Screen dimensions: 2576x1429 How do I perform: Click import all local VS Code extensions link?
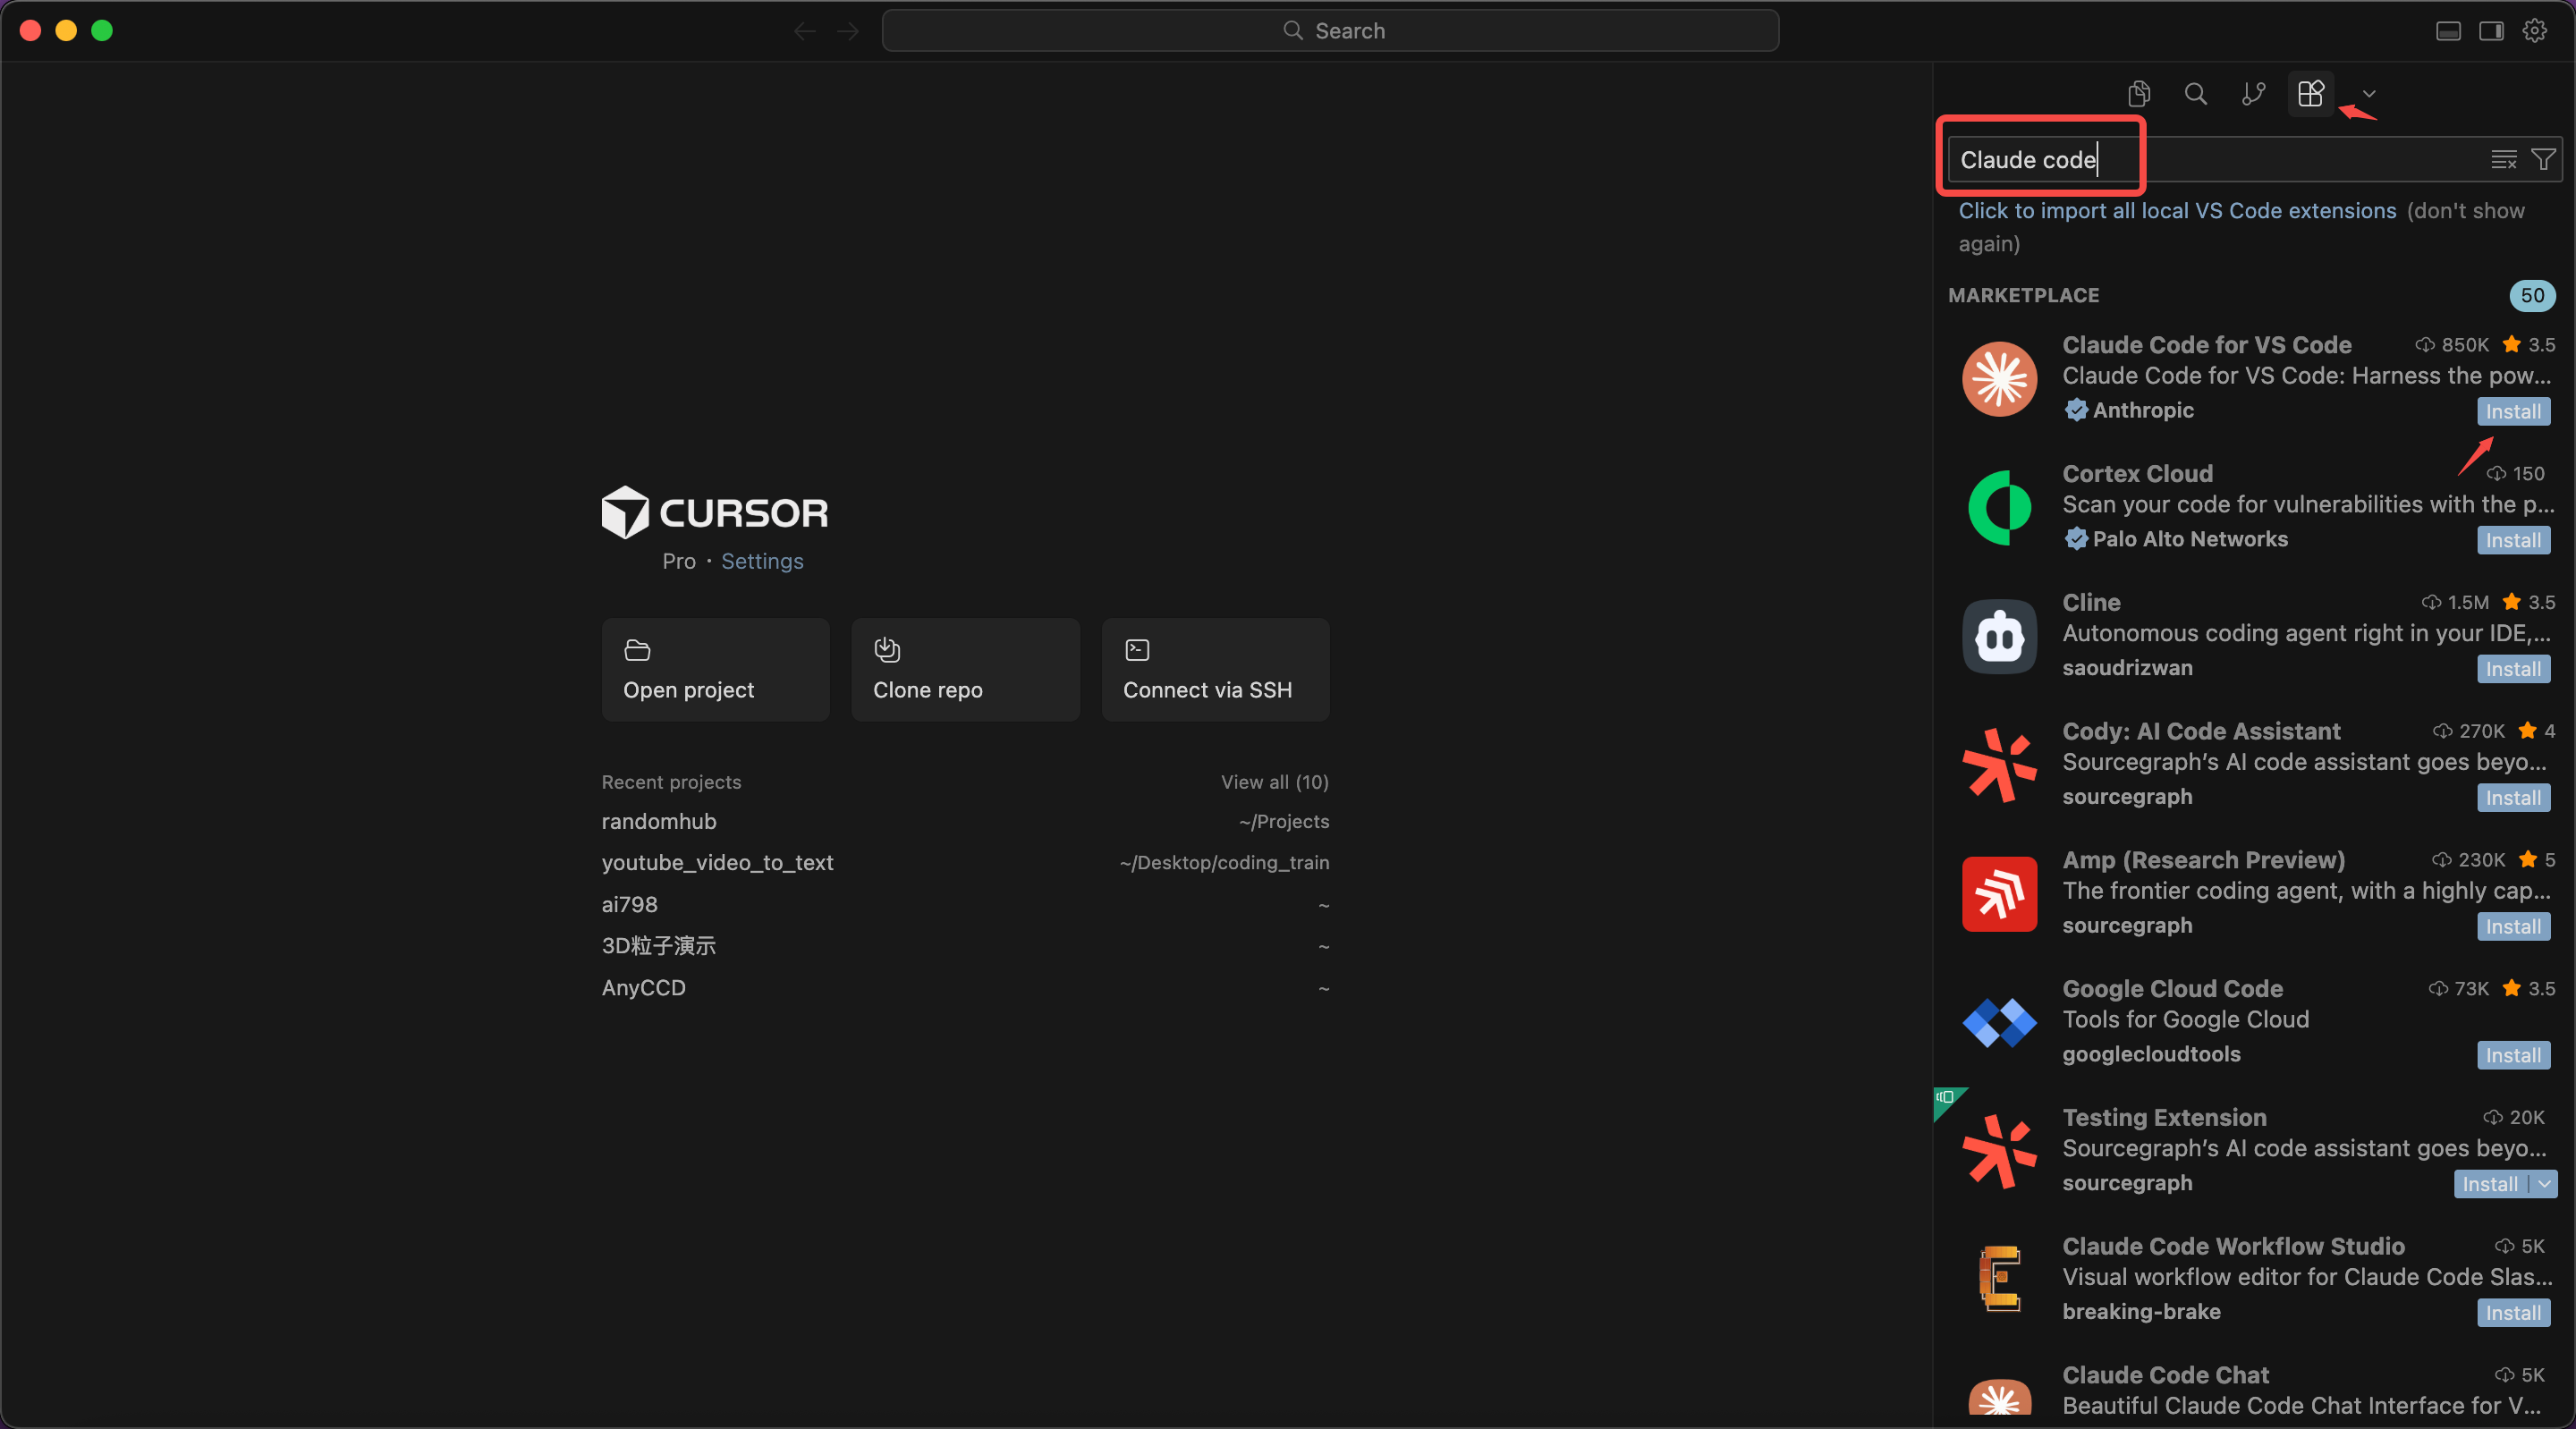2177,211
